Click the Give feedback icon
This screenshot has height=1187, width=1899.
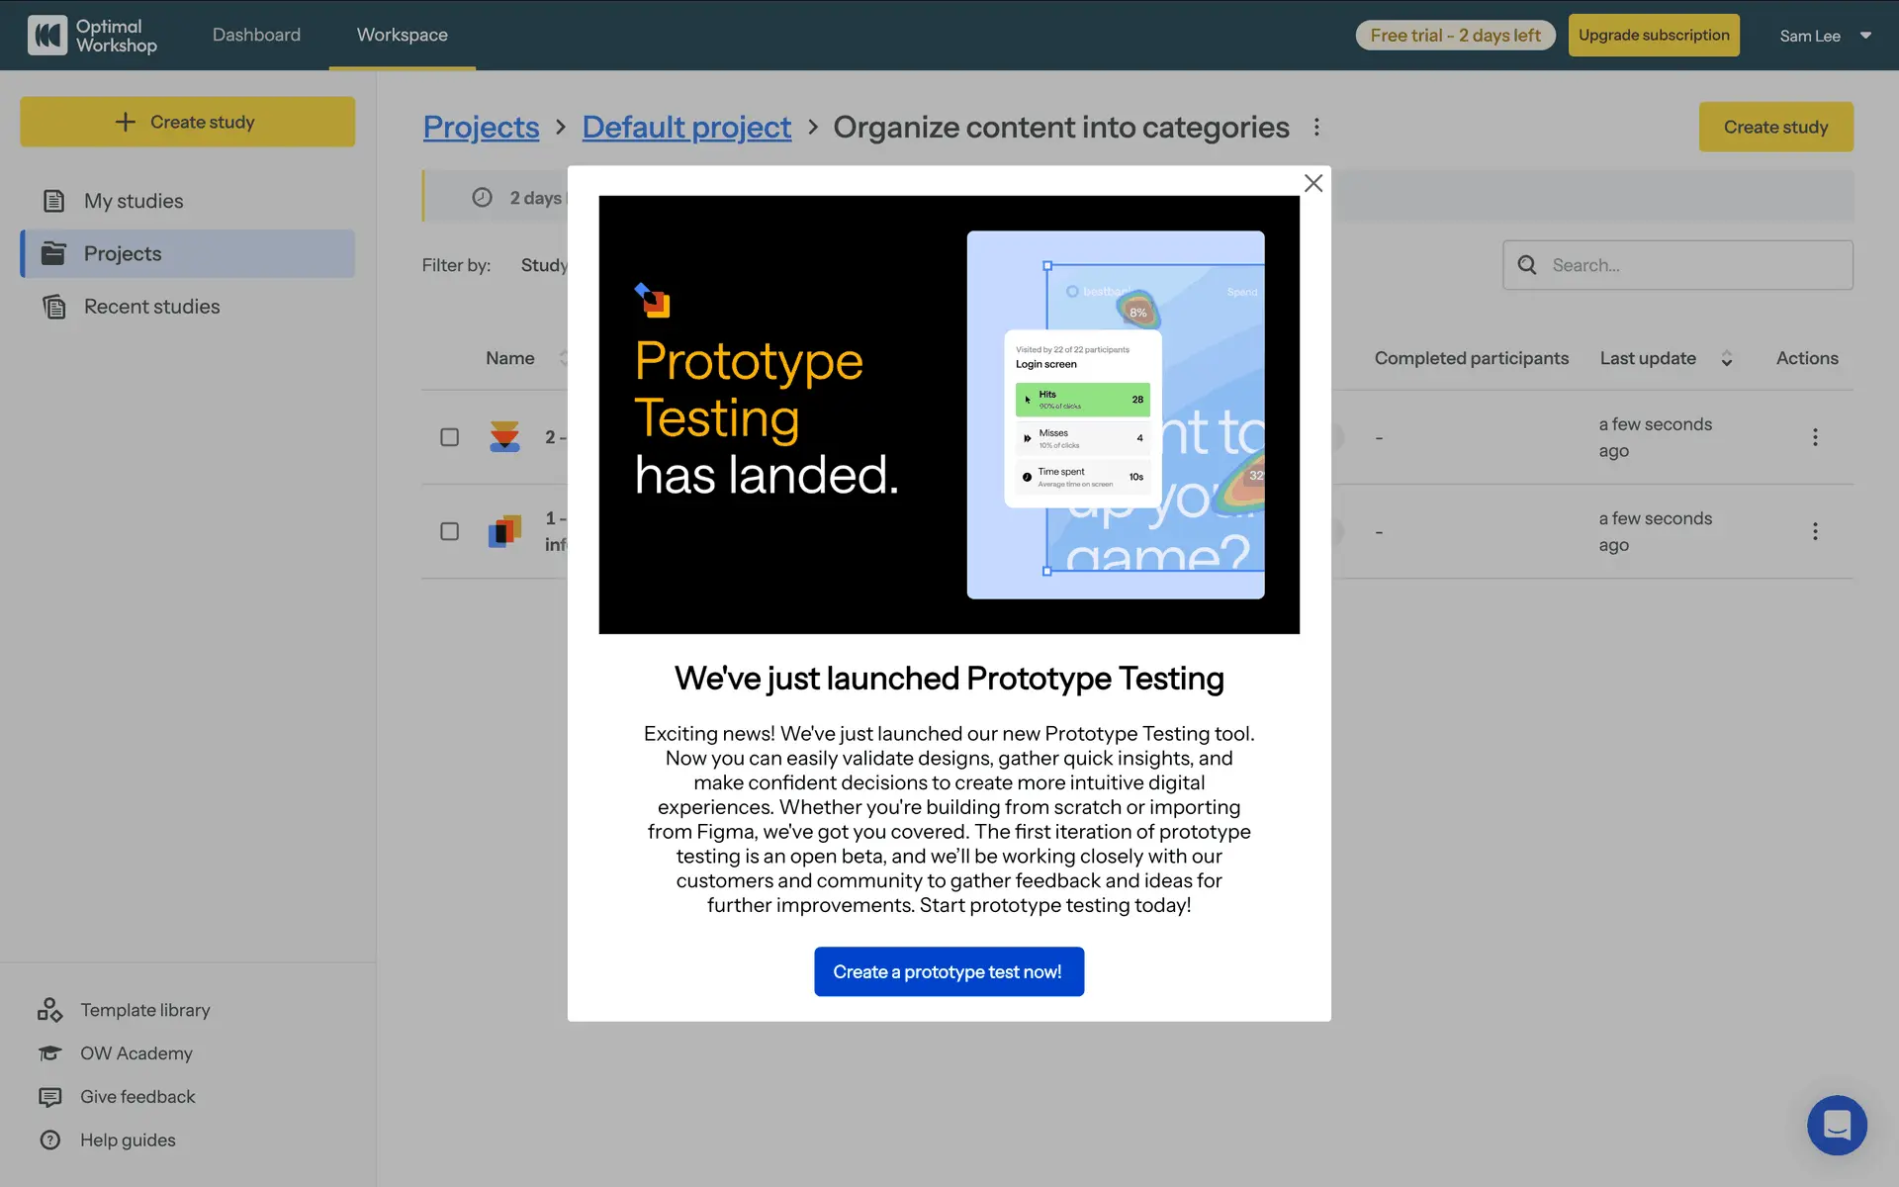49,1097
